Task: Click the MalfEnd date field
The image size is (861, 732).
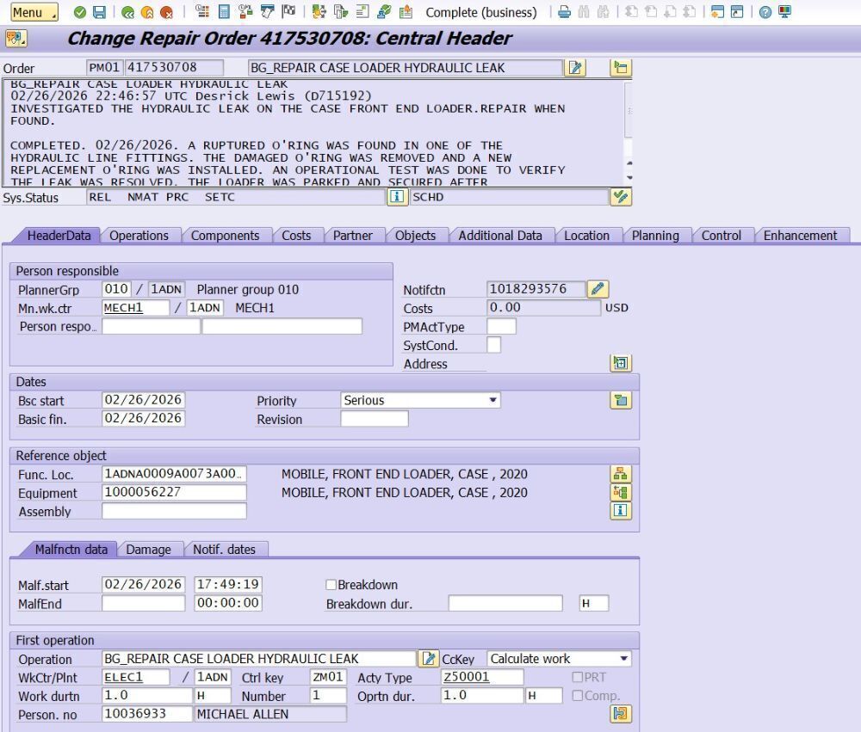Action: (x=143, y=603)
